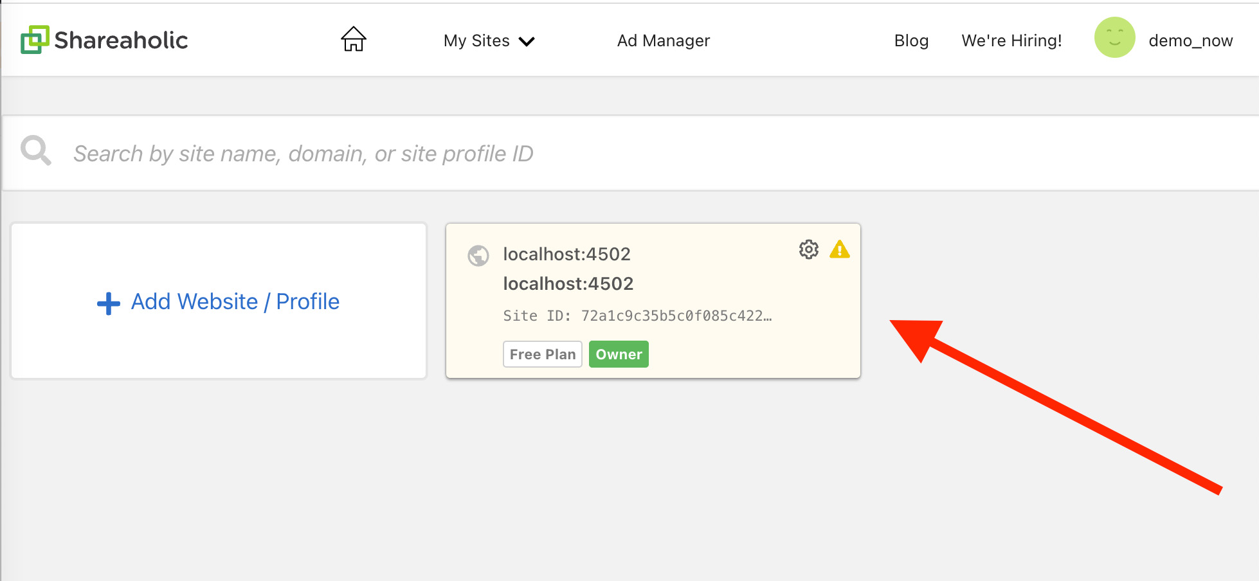Open the localhost:4502 site title link

[x=566, y=254]
